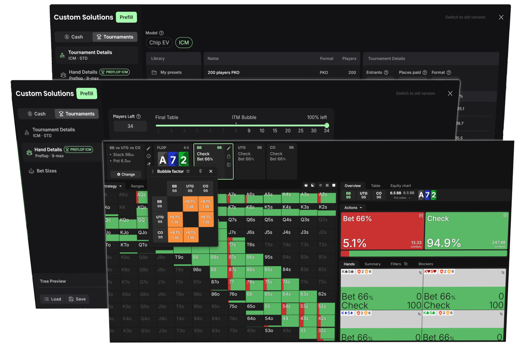Pin the Bubble factor popup

coord(200,171)
